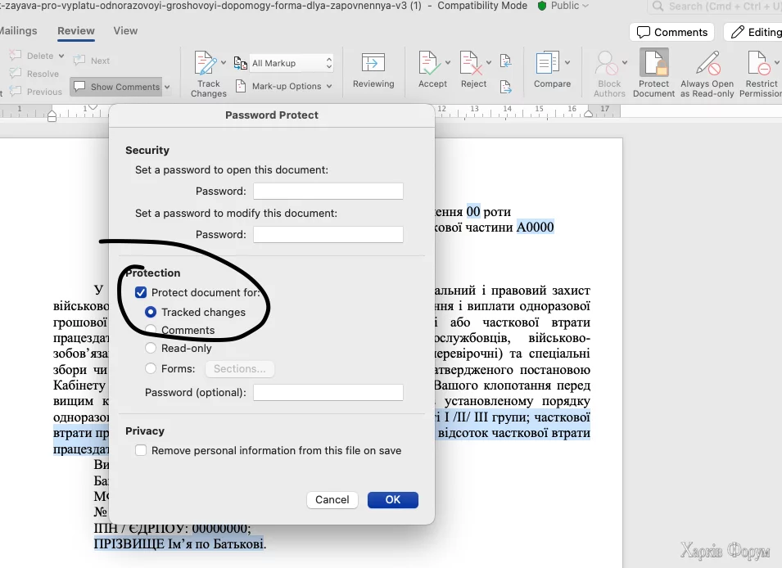The image size is (782, 568).
Task: Expand the Show Comments dropdown arrow
Action: (167, 87)
